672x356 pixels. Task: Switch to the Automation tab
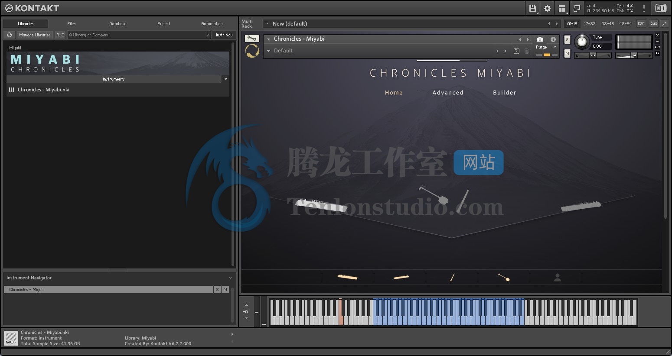click(x=212, y=24)
